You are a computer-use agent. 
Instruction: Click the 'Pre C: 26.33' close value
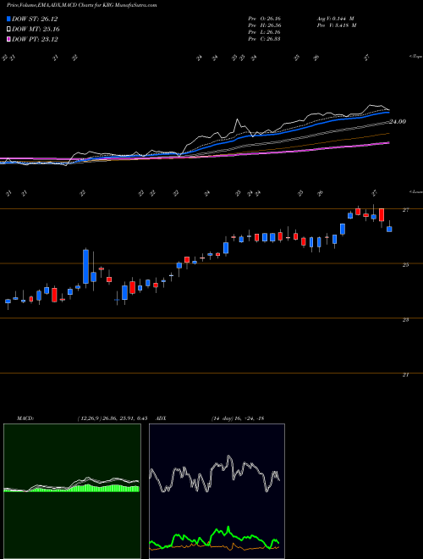click(x=265, y=39)
